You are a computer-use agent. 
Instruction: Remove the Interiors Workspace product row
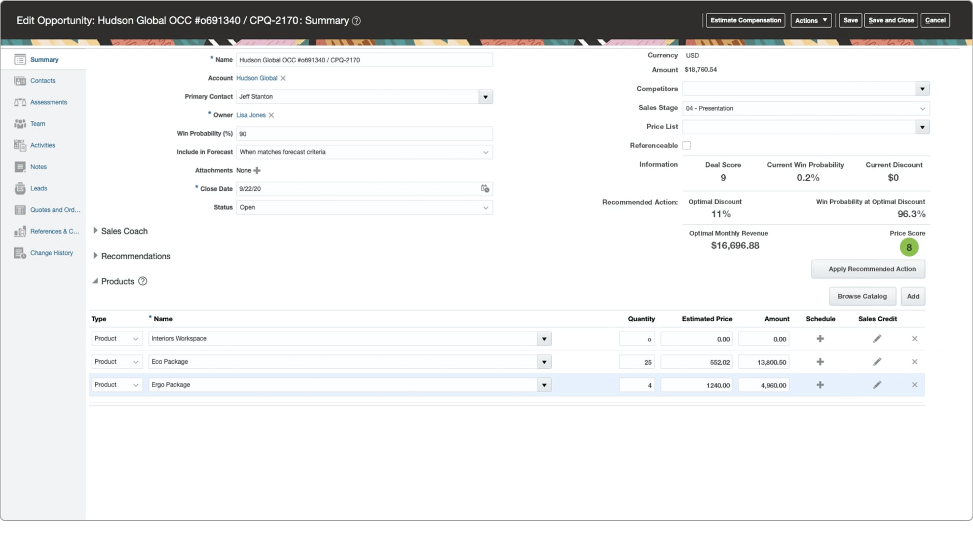(x=915, y=339)
